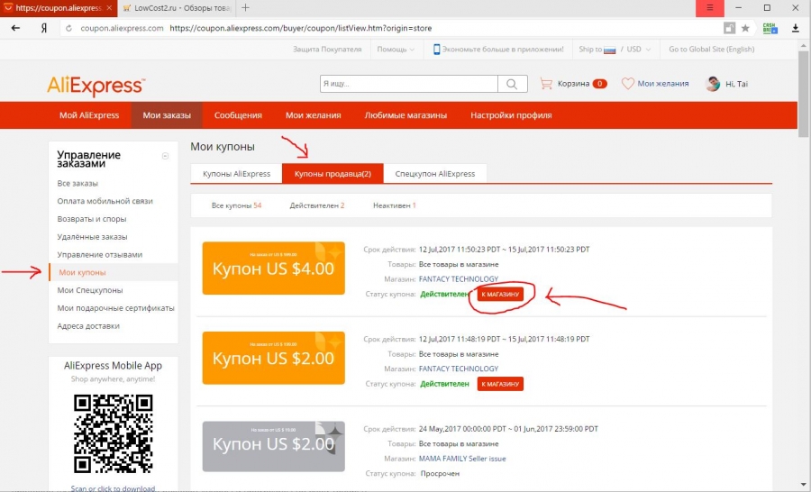Open the cart icon Корзина

(x=546, y=83)
